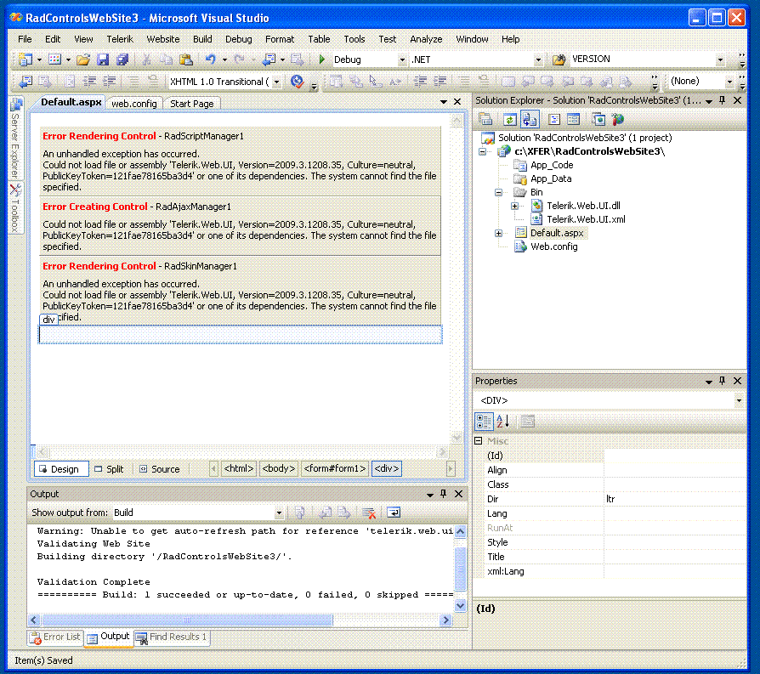This screenshot has height=674, width=760.
Task: Click the Add New Item toolbar icon
Action: point(54,59)
